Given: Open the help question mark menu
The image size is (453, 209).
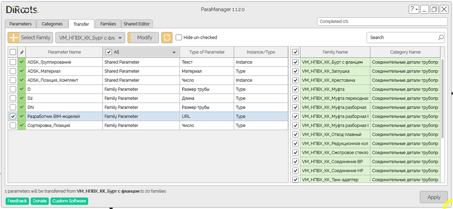Looking at the screenshot, I should pyautogui.click(x=414, y=9).
